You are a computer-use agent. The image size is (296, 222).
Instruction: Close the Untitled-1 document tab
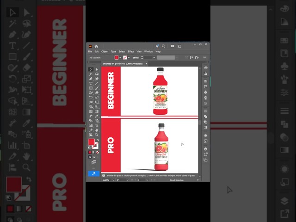[x=146, y=64]
